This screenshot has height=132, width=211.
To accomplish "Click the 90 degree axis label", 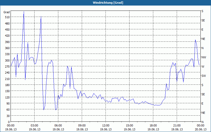I will 8,103.
